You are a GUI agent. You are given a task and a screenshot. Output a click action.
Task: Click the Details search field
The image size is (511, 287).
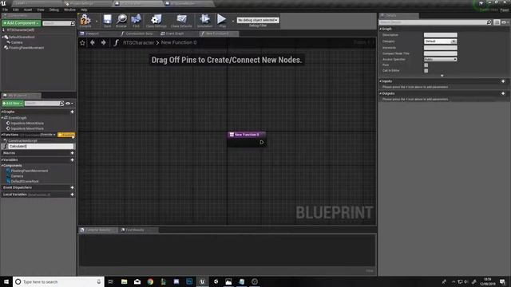click(x=435, y=22)
